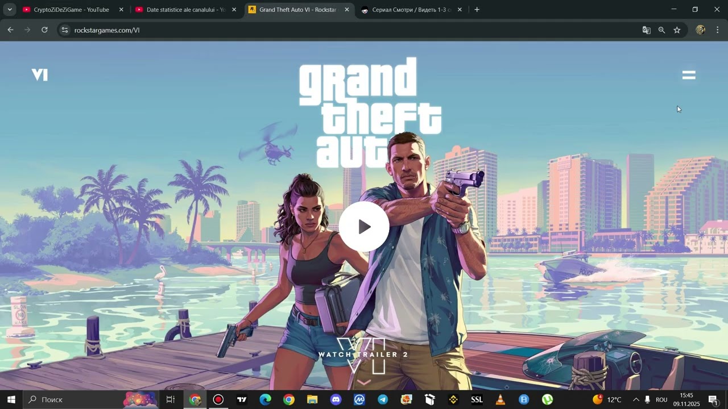Image resolution: width=728 pixels, height=409 pixels.
Task: Play the GTA VI trailer video
Action: pyautogui.click(x=364, y=227)
